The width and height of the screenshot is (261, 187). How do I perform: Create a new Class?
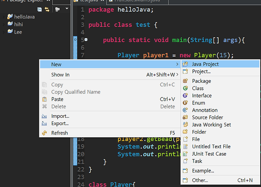[x=220, y=88]
